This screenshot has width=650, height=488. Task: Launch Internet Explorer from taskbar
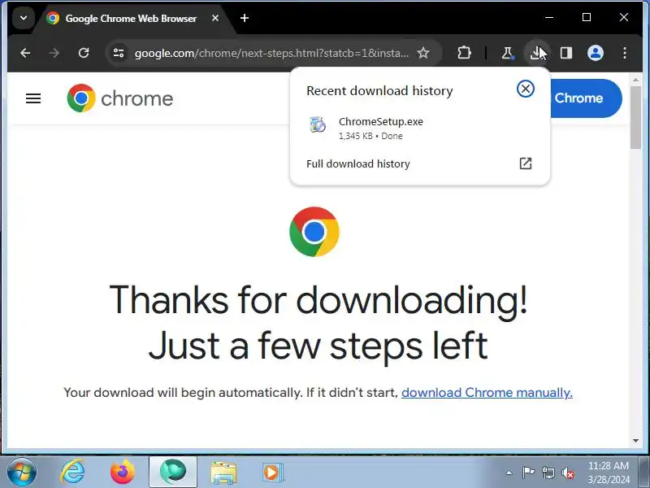coord(73,472)
